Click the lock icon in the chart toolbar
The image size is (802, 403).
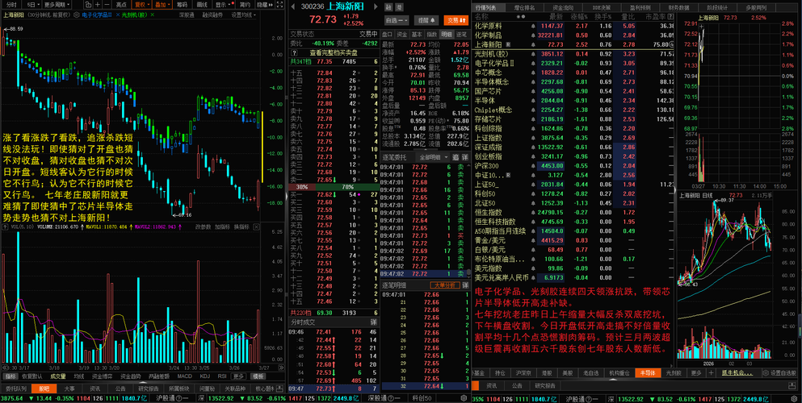88,5
